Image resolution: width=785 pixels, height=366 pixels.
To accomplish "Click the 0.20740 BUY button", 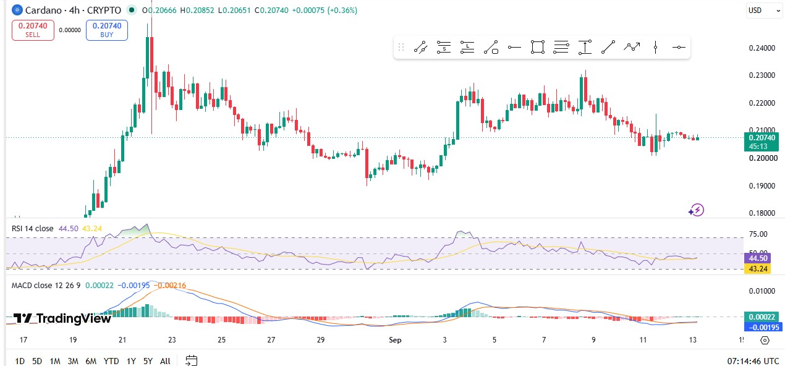I will [107, 30].
